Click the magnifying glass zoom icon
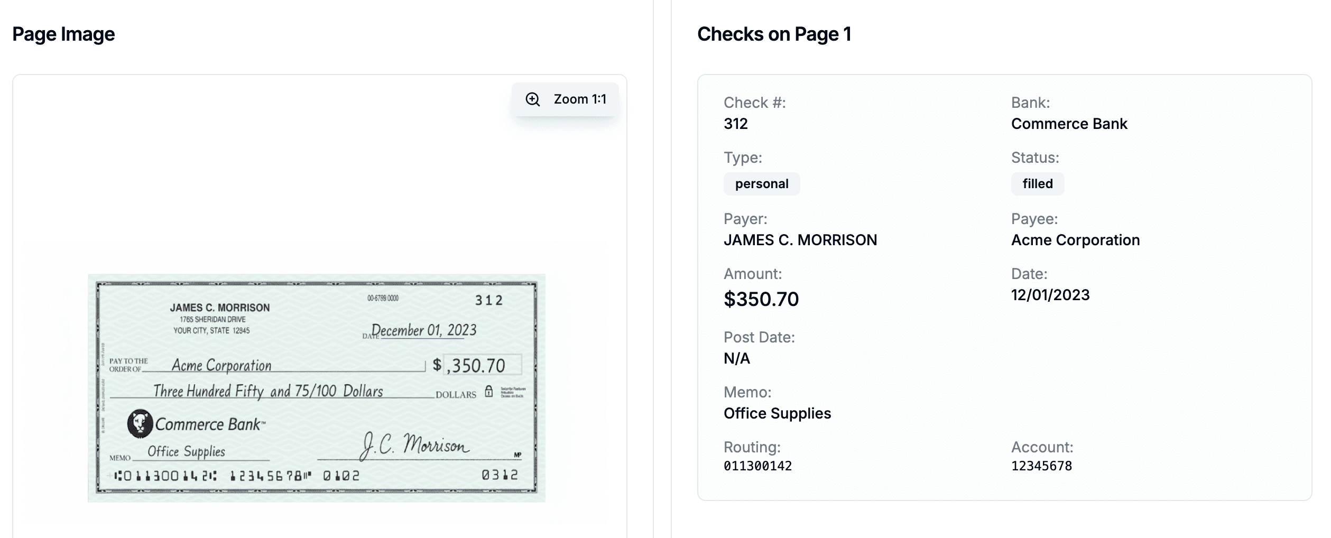 coord(532,98)
